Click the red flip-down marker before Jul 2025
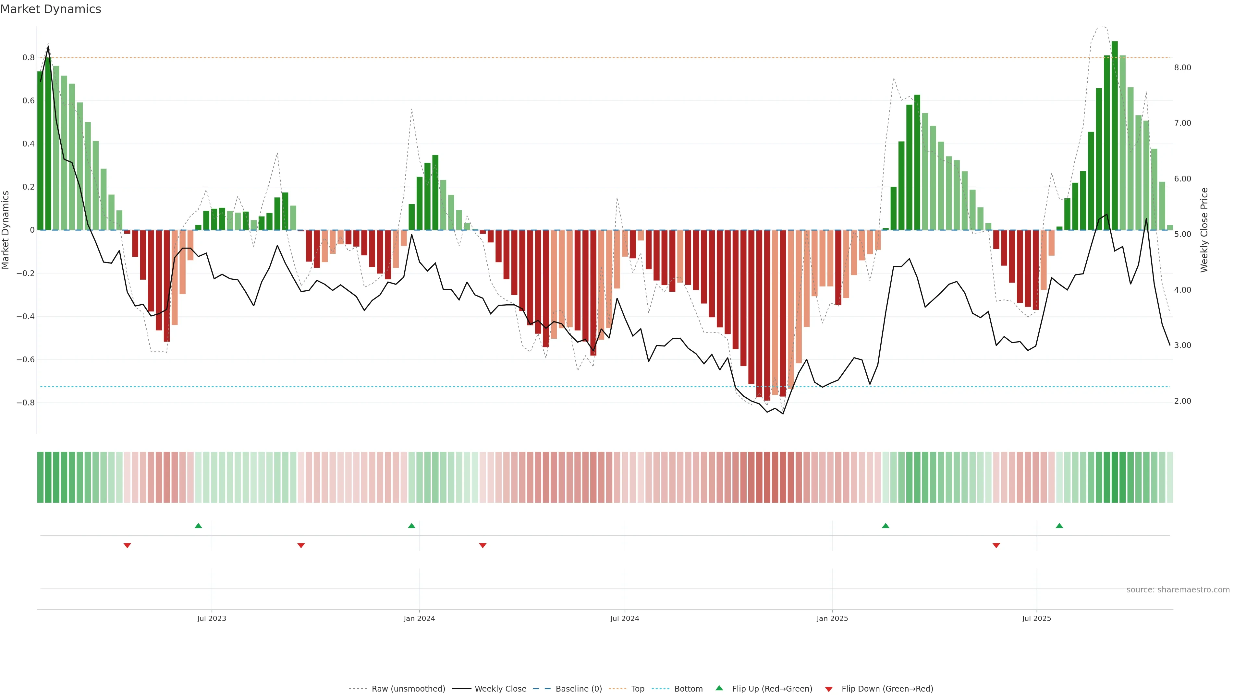 pyautogui.click(x=996, y=545)
